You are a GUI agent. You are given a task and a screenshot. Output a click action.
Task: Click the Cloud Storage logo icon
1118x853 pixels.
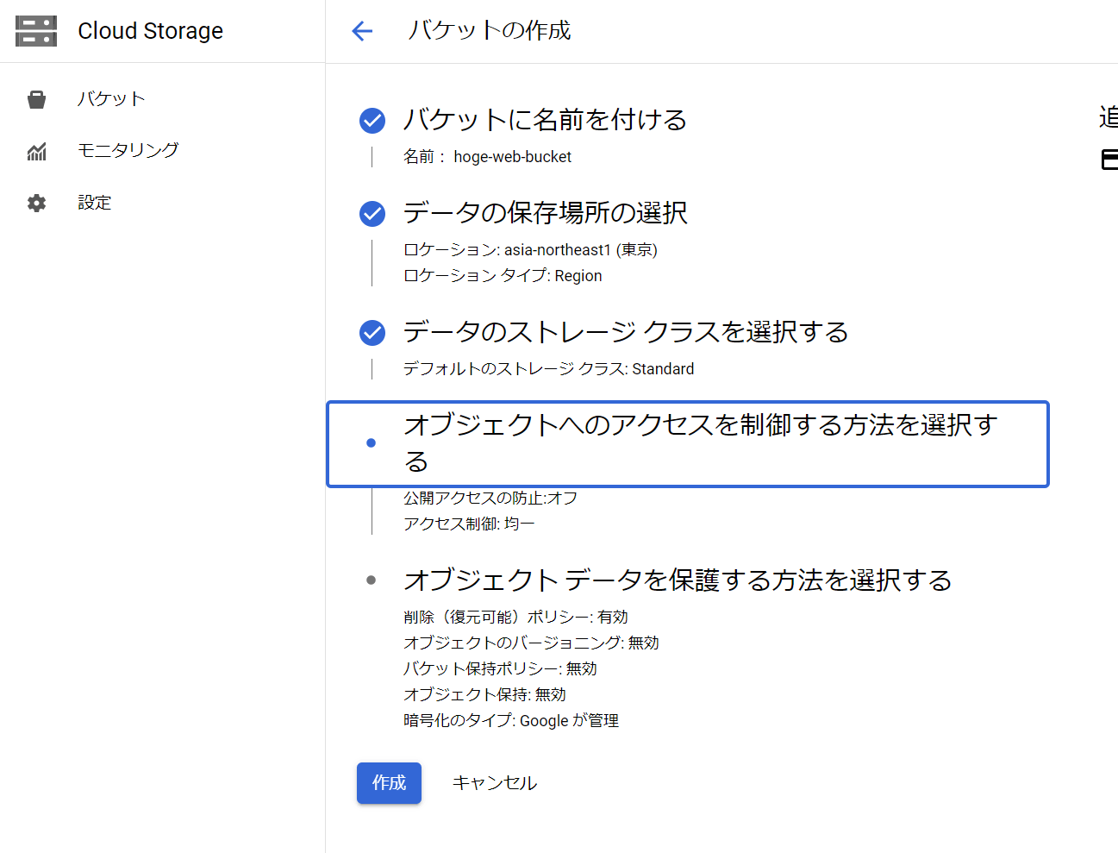(36, 31)
